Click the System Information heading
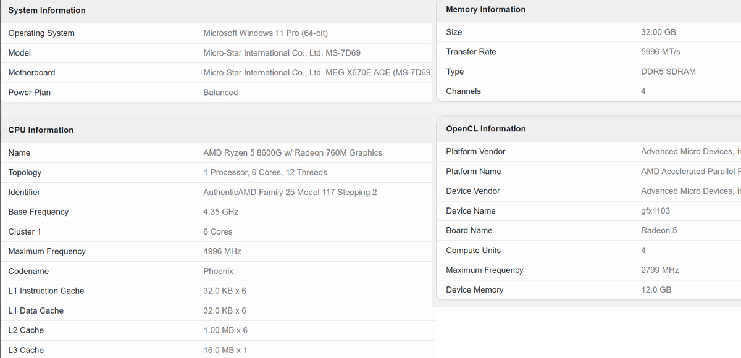 click(x=47, y=10)
